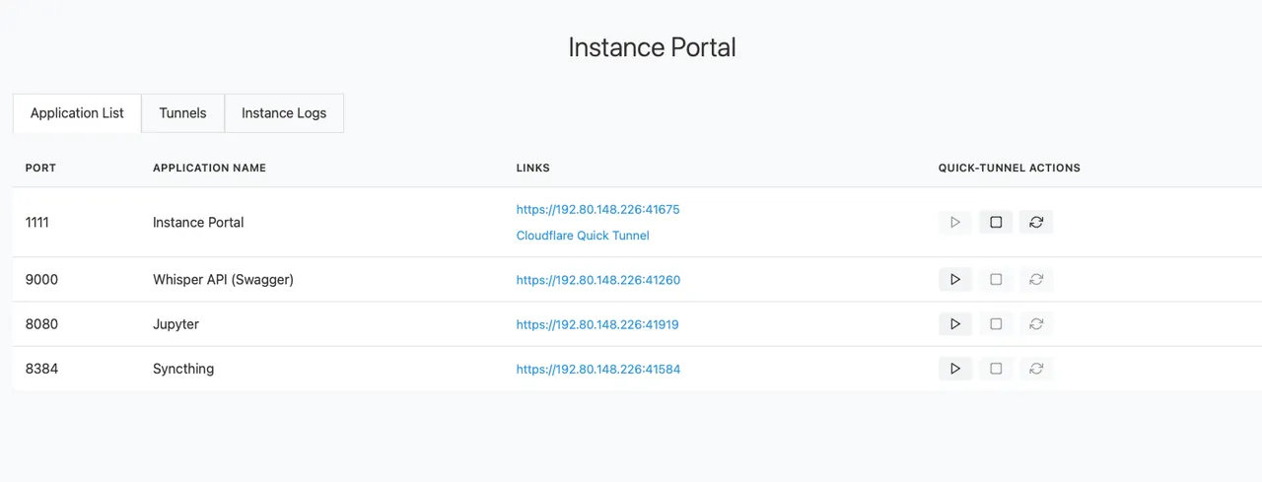Switch to the Tunnels tab
Viewport: 1262px width, 482px height.
[x=183, y=113]
